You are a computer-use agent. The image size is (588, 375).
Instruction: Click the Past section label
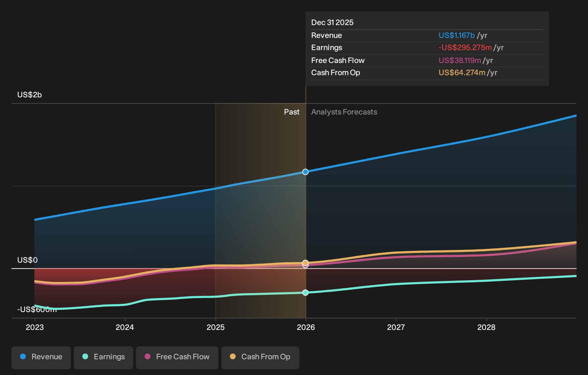291,112
